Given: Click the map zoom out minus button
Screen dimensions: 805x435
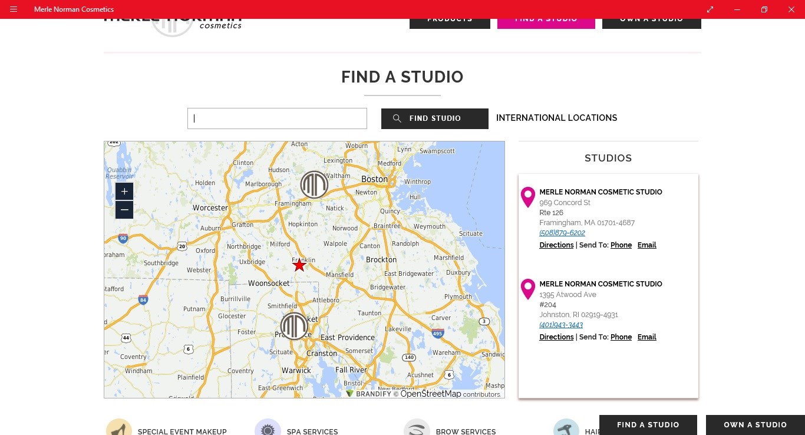Looking at the screenshot, I should point(124,210).
